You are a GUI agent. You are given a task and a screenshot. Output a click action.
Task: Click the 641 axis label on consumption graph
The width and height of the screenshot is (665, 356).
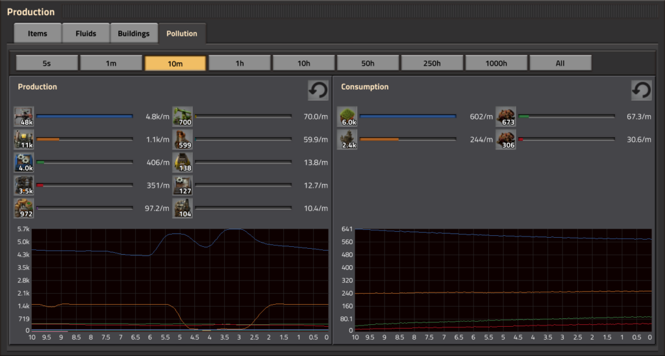coord(347,229)
